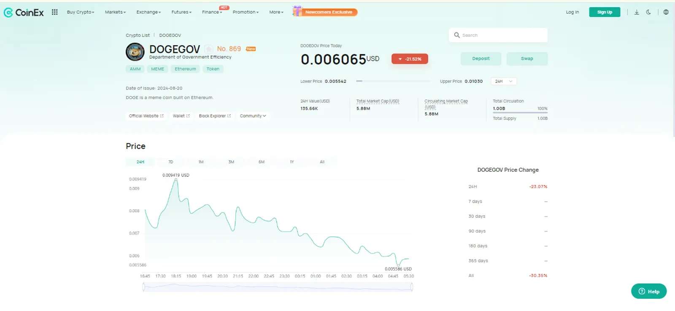Click the 135.66K 24H value

(x=309, y=108)
